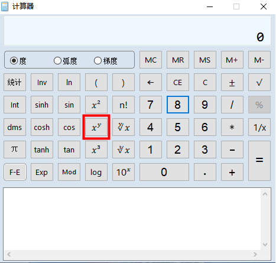Insert an open parenthesis
This screenshot has height=263, width=276.
point(96,82)
